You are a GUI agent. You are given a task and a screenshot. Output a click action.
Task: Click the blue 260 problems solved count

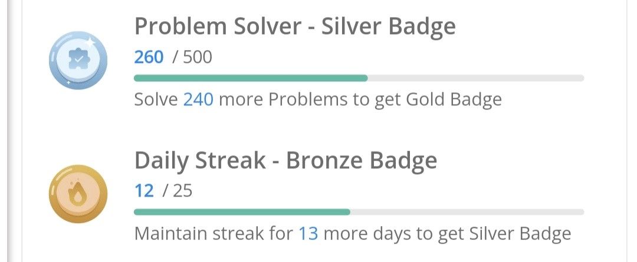[x=149, y=57]
